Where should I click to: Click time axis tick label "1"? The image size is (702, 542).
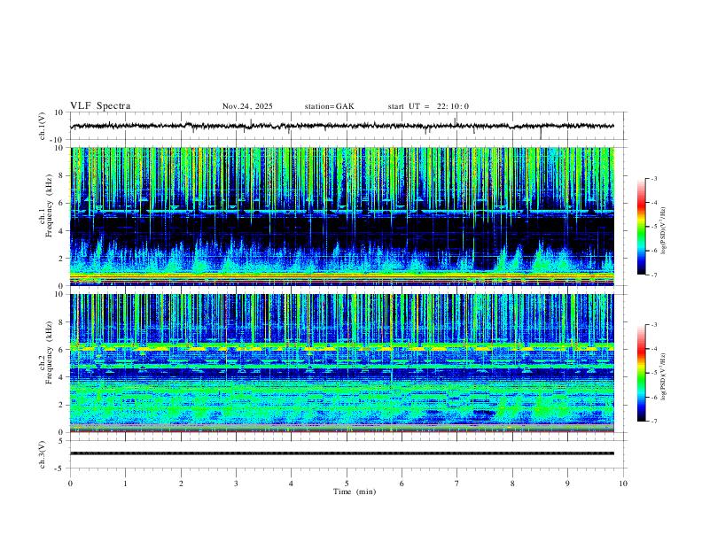pos(126,484)
